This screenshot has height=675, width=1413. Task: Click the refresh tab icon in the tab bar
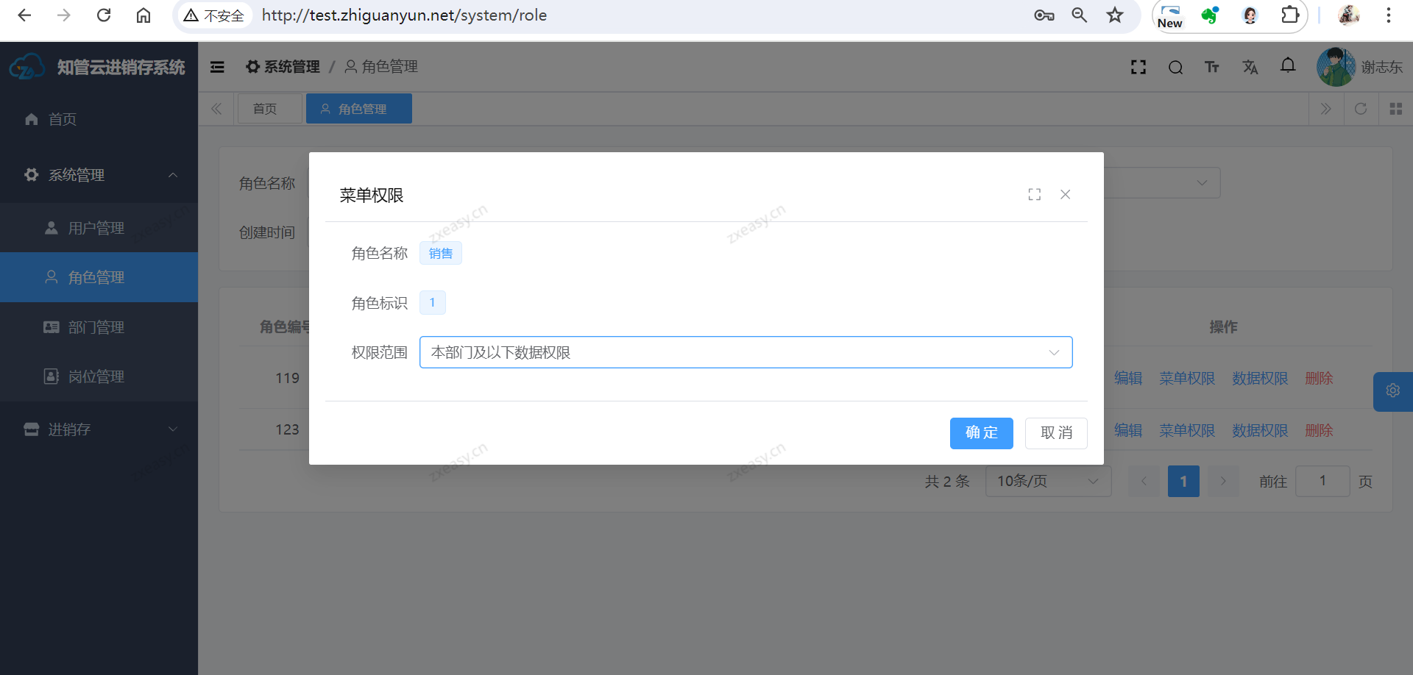pyautogui.click(x=1360, y=109)
